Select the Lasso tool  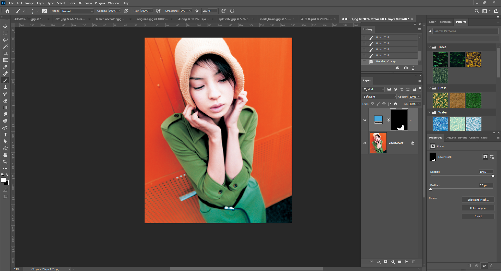pos(5,40)
